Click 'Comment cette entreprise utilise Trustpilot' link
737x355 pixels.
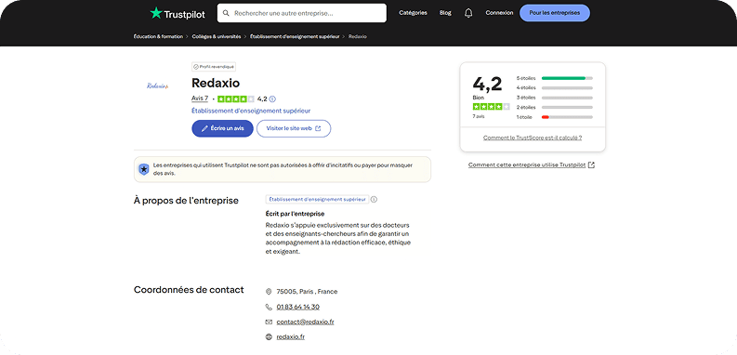click(x=527, y=165)
